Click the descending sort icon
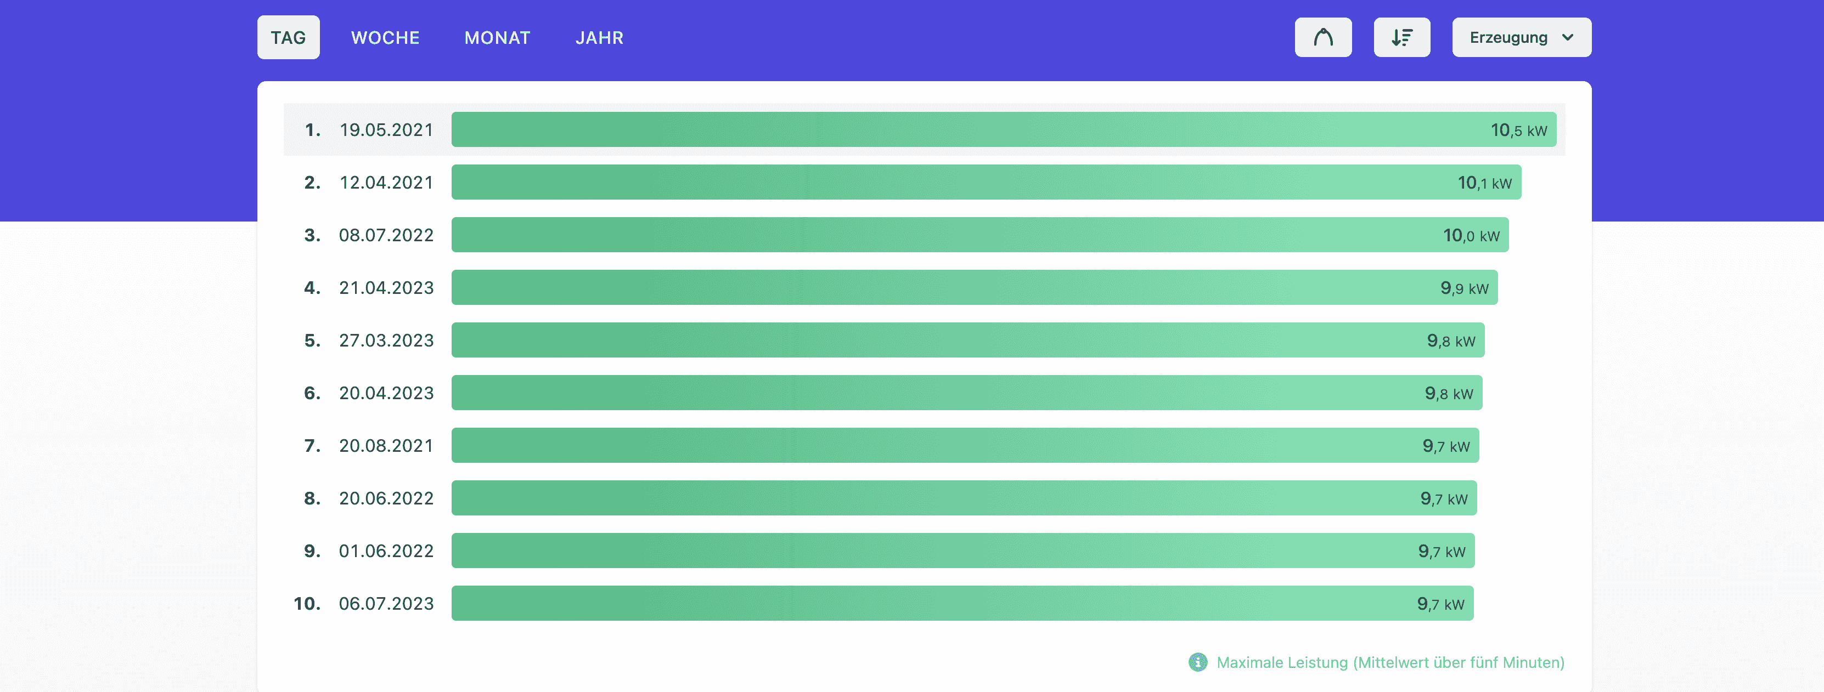 point(1402,37)
